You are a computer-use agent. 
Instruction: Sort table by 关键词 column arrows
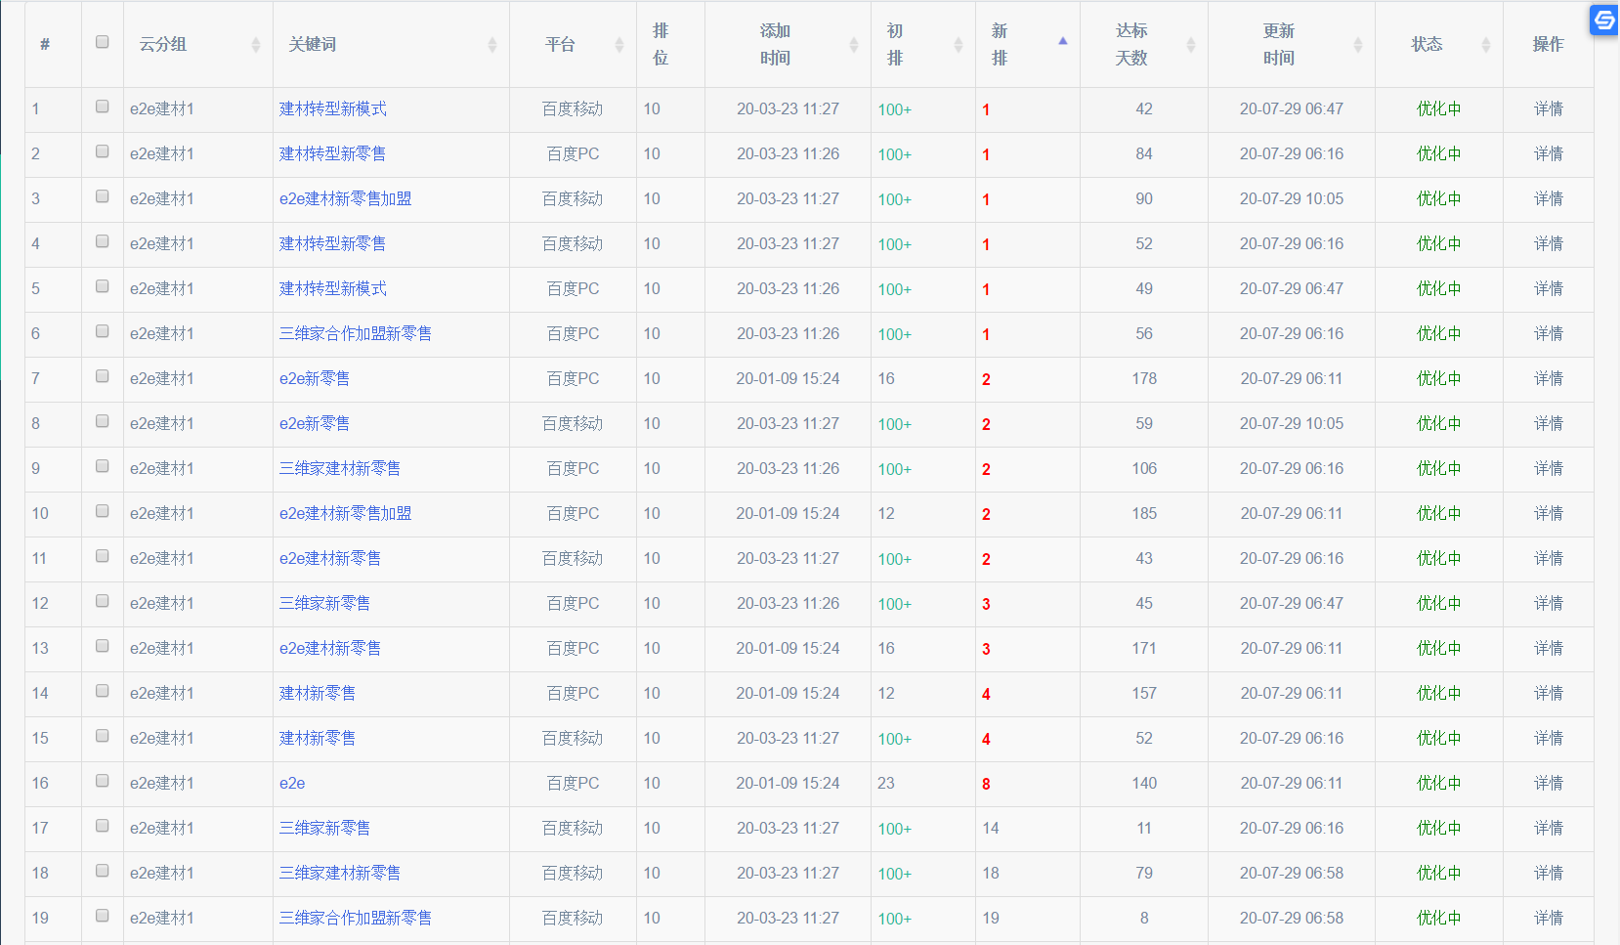(x=492, y=45)
